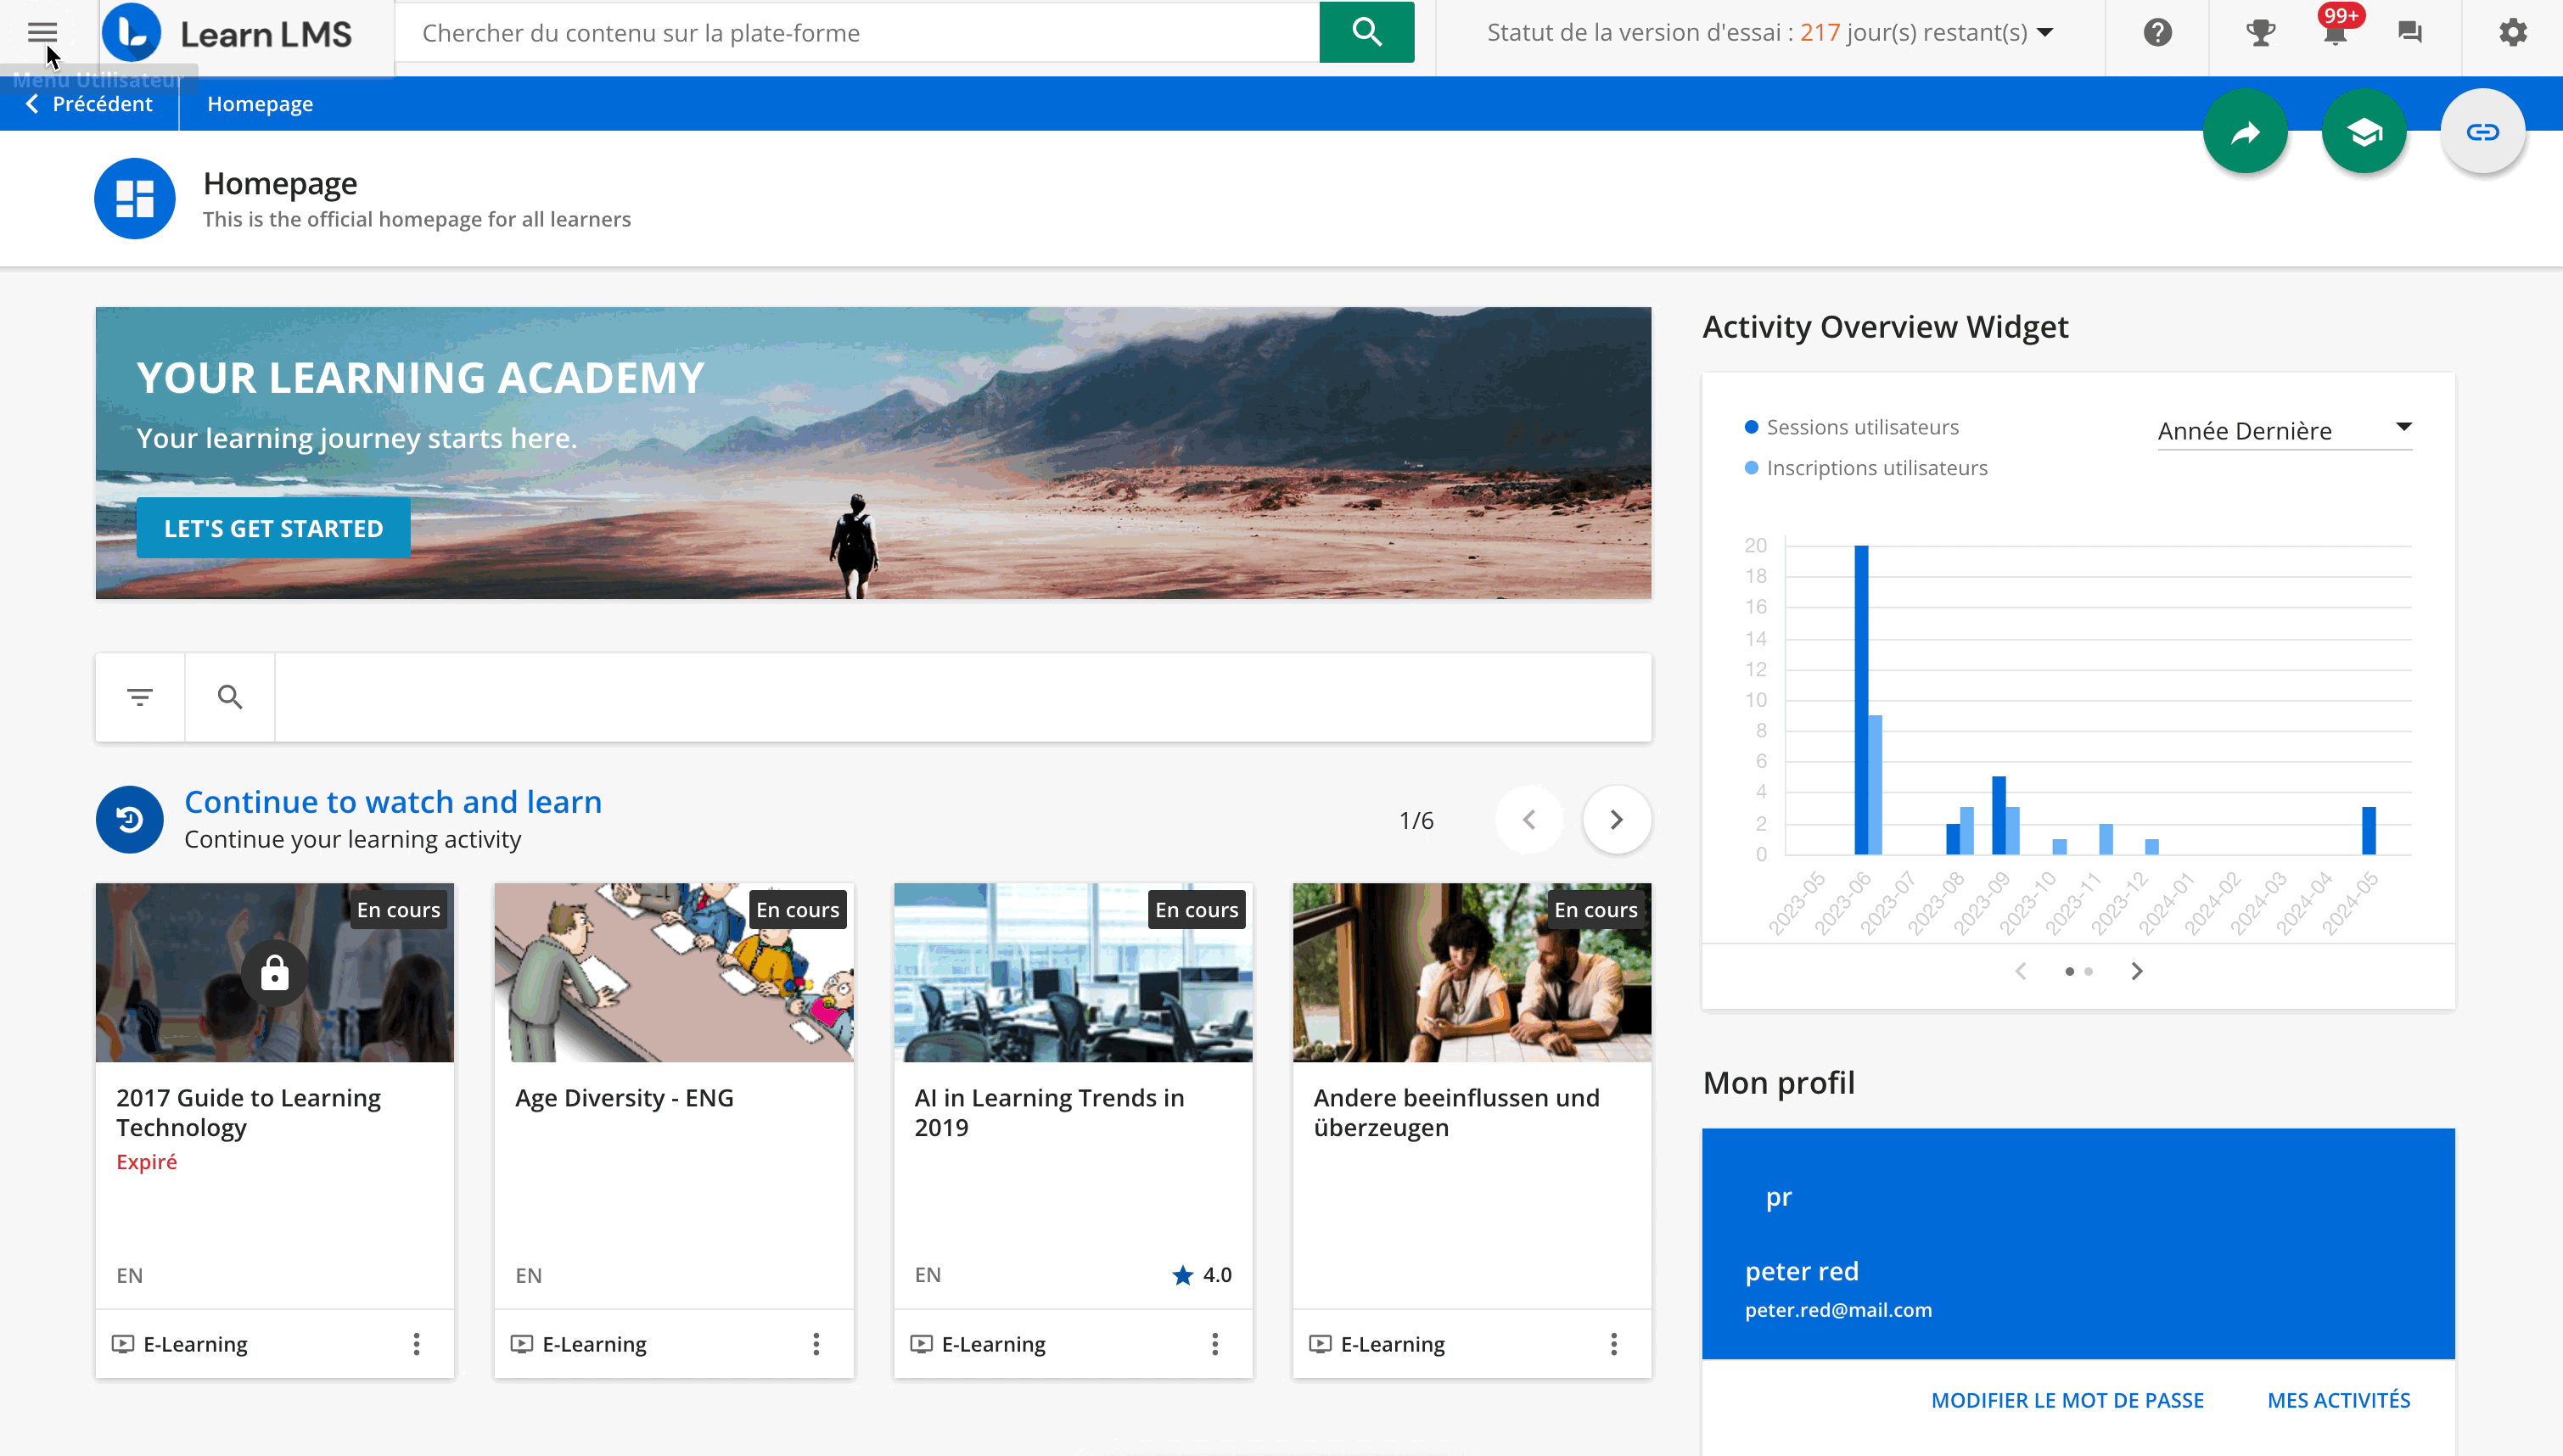Open notifications bell with 99+ badge
This screenshot has height=1456, width=2563.
point(2336,30)
